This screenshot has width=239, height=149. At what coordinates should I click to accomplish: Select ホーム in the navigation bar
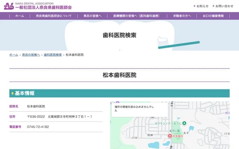[x=19, y=16]
